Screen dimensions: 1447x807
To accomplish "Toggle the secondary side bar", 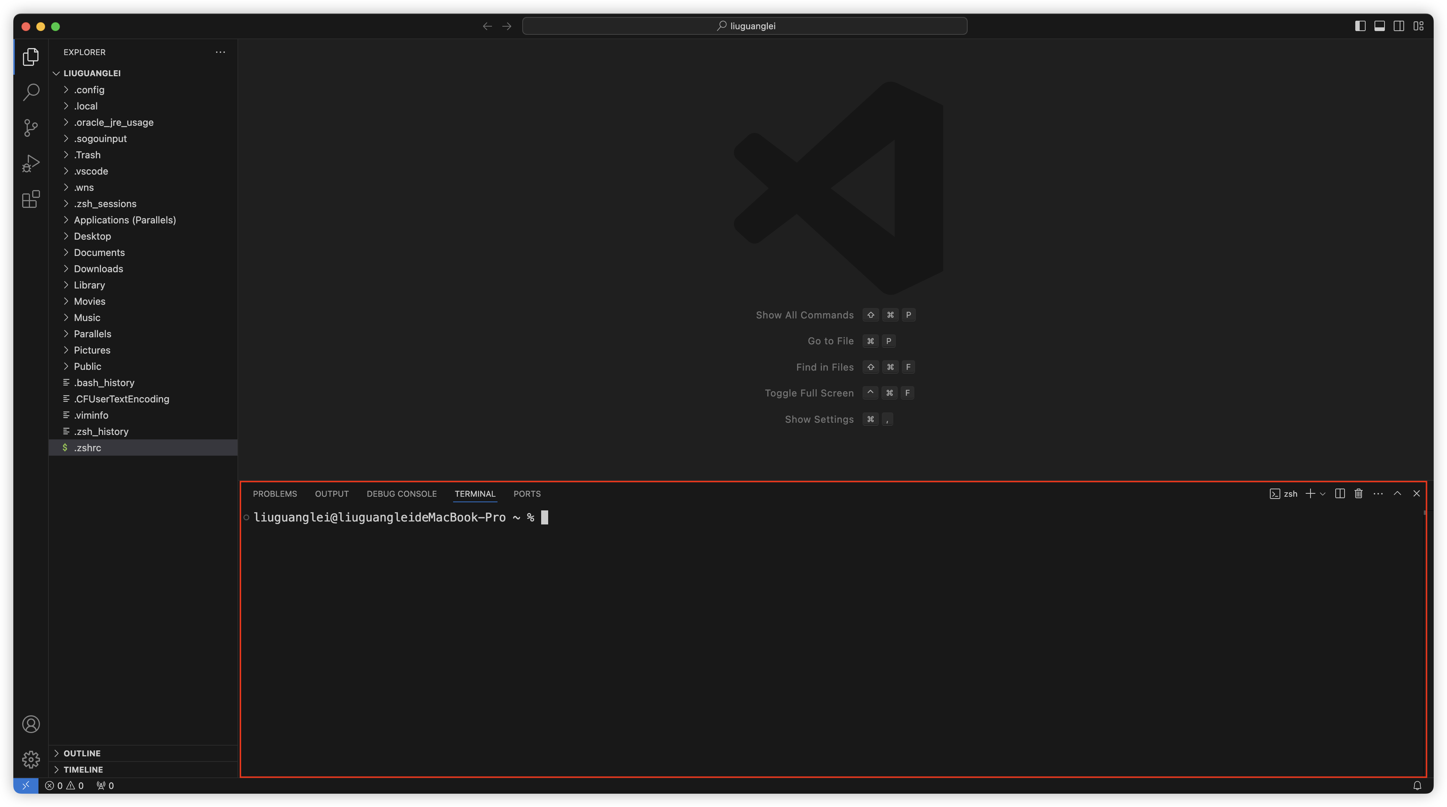I will coord(1399,26).
